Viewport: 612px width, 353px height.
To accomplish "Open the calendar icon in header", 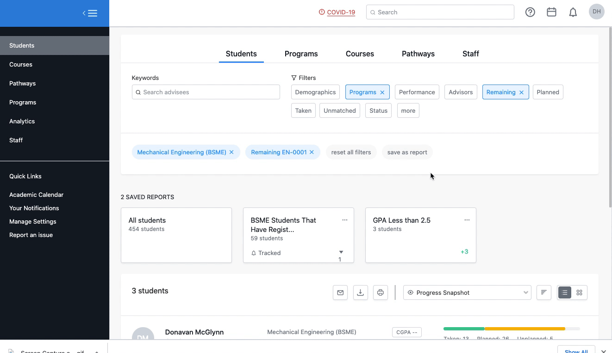I will [551, 12].
